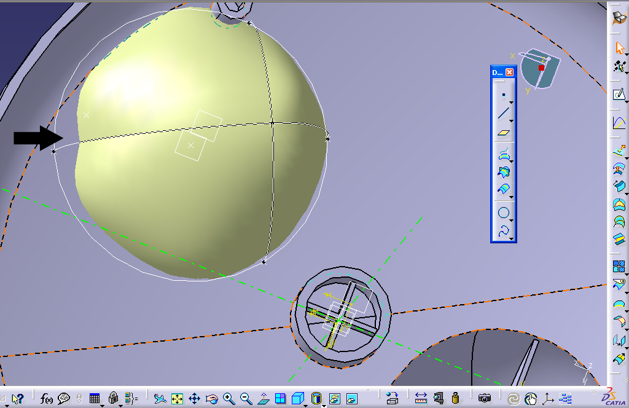Click the workbench icon at top right
Image resolution: width=629 pixels, height=408 pixels.
(x=619, y=18)
